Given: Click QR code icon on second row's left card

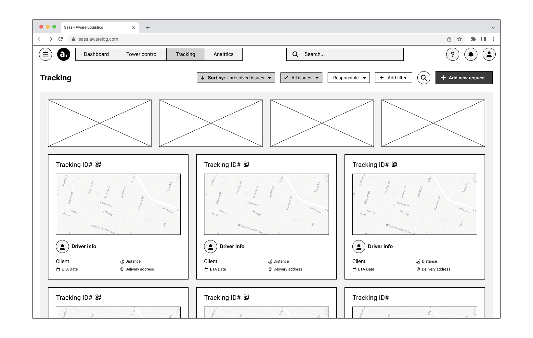Looking at the screenshot, I should click(x=98, y=297).
